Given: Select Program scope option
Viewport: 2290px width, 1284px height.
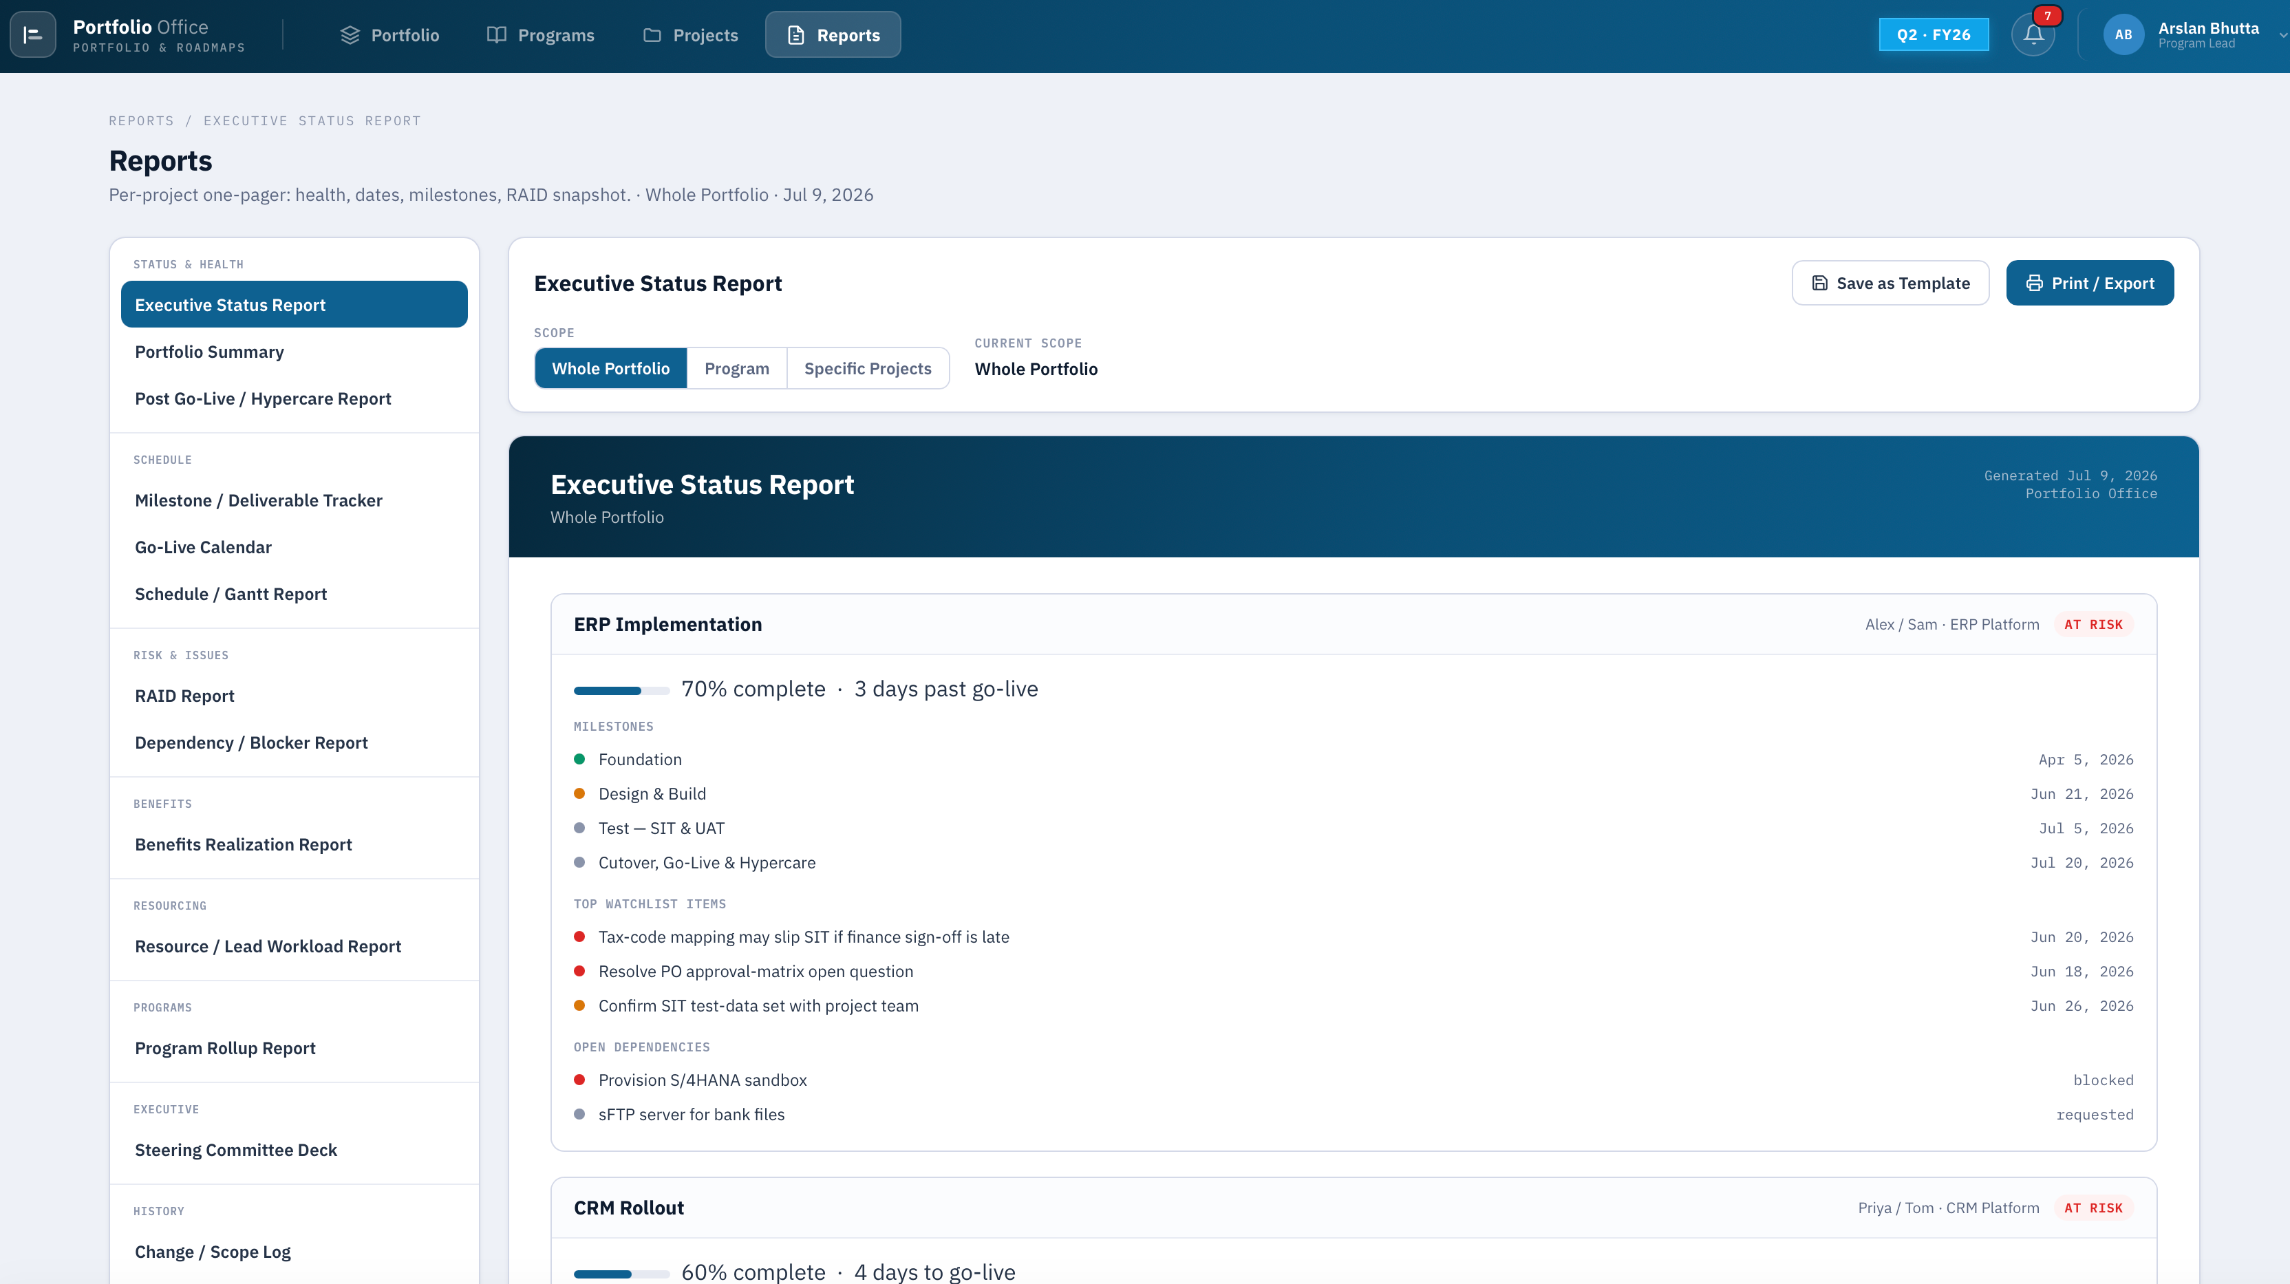Looking at the screenshot, I should coord(737,368).
